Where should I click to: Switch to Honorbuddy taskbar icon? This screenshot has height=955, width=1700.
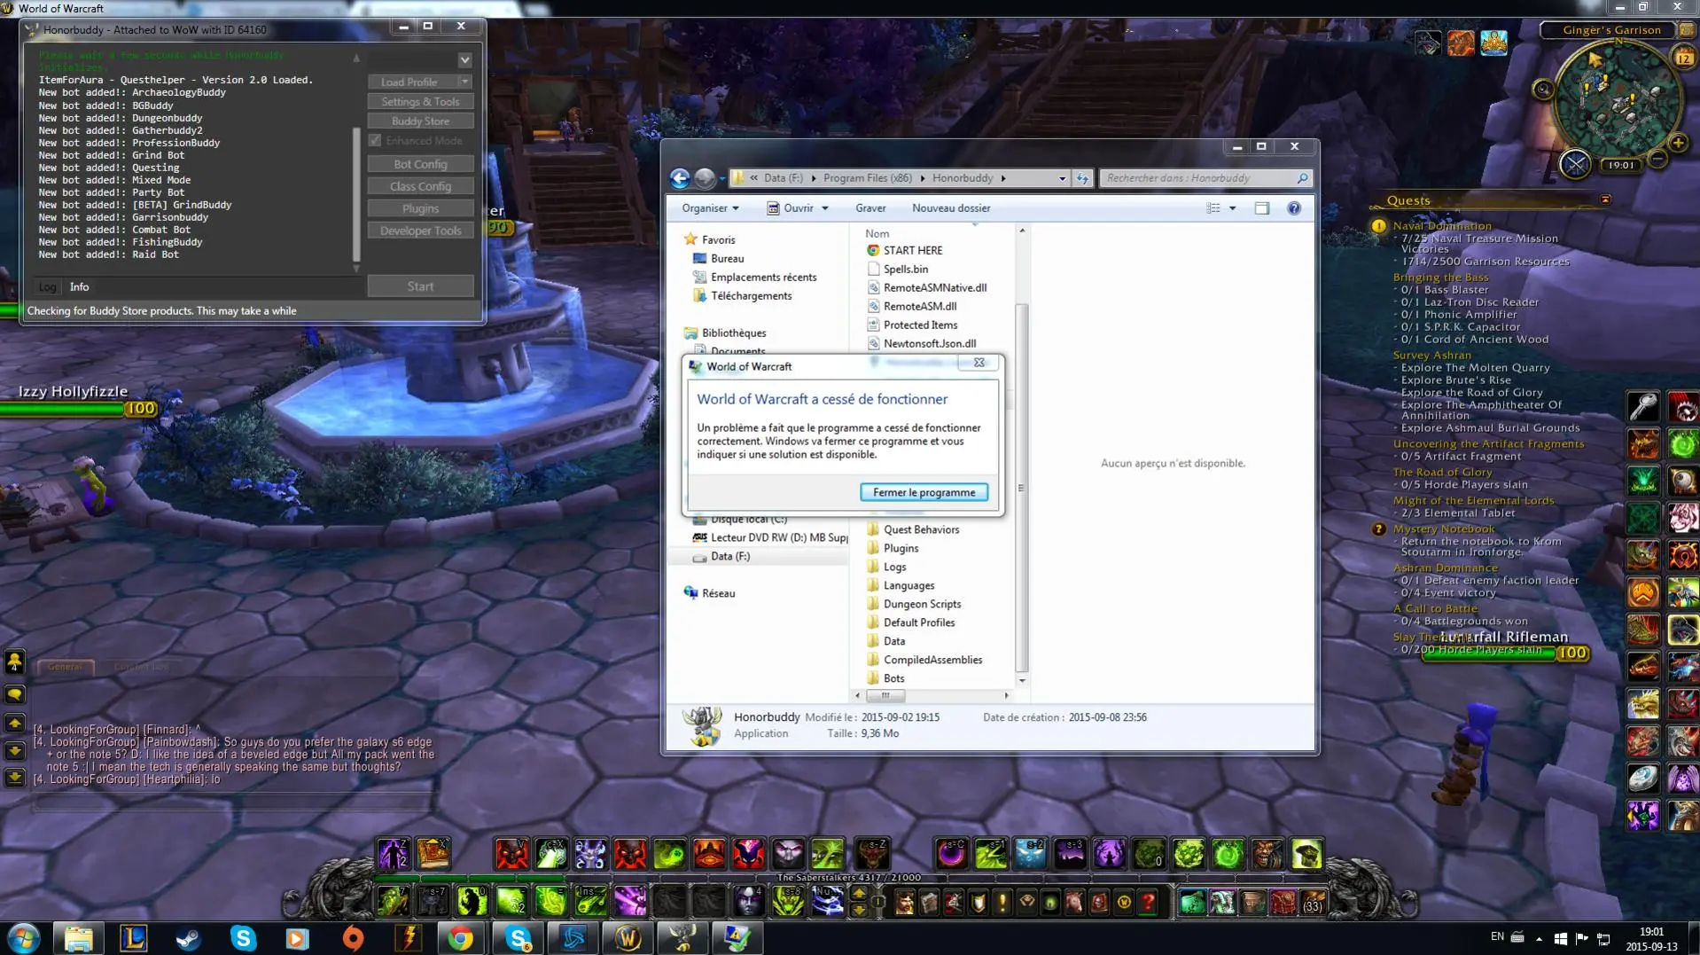(x=682, y=938)
